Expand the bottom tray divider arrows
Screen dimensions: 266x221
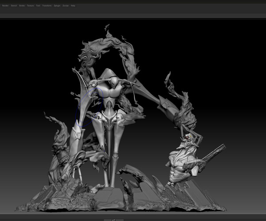(113, 220)
